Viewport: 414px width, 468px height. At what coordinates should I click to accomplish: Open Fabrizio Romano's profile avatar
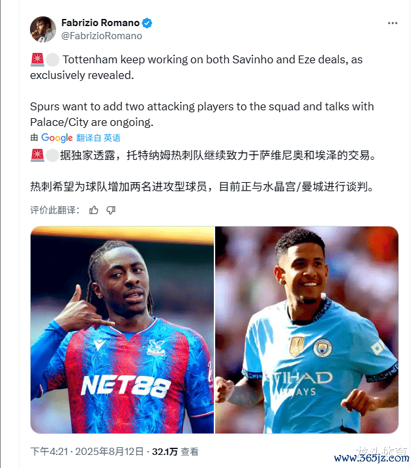[x=43, y=29]
